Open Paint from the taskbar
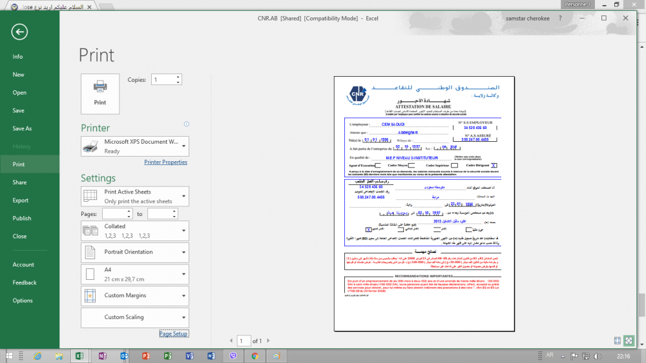This screenshot has width=646, height=363. pos(276,356)
